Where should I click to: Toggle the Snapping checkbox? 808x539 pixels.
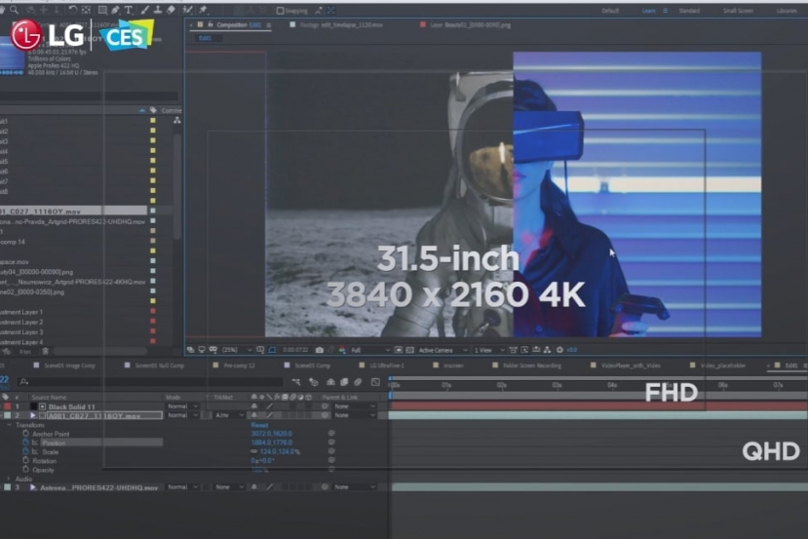[x=281, y=11]
